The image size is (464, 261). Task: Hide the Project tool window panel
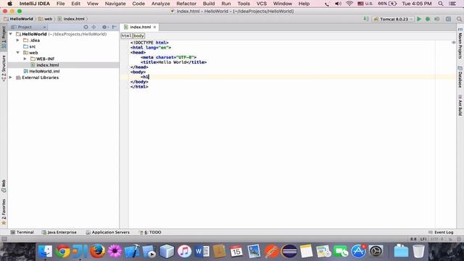(x=115, y=27)
